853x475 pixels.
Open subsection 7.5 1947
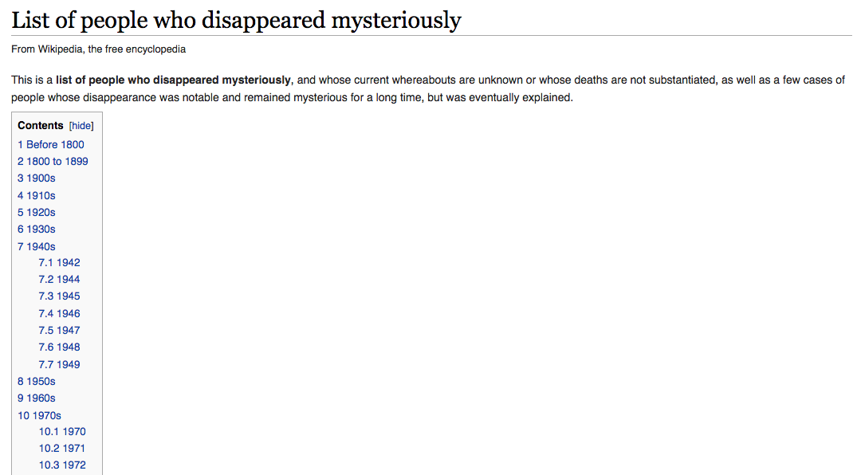[x=59, y=331]
